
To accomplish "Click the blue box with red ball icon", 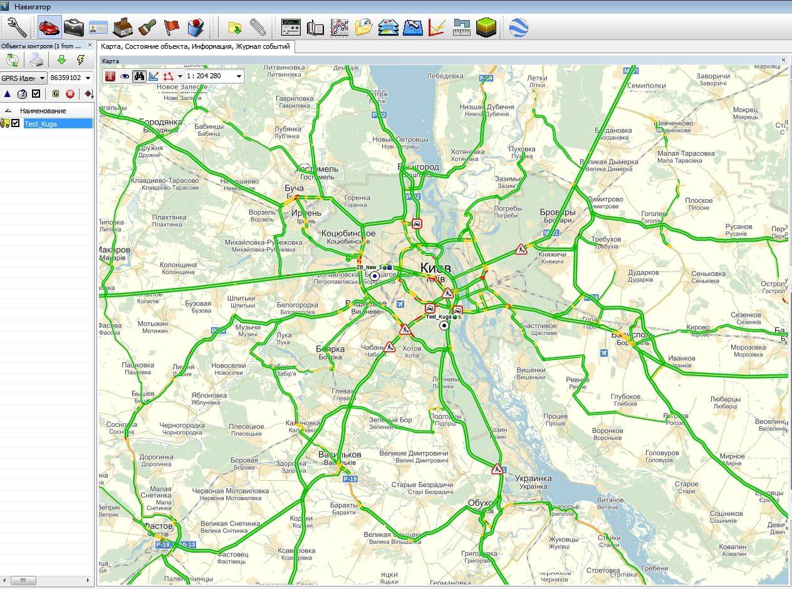I will (x=196, y=28).
